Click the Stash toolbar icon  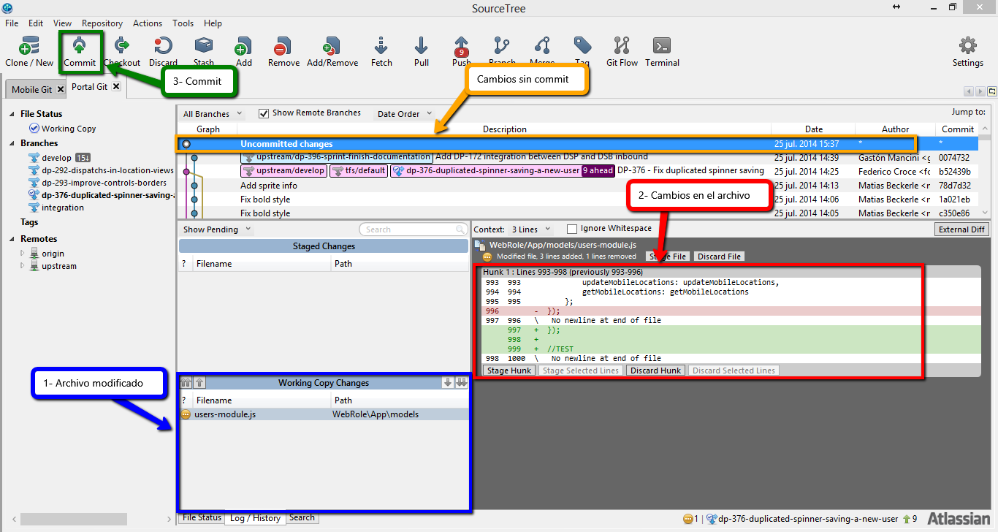pyautogui.click(x=204, y=51)
